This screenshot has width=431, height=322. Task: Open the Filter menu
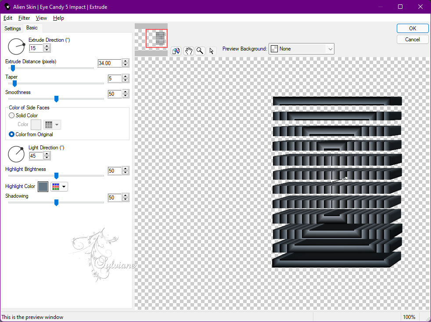click(x=24, y=18)
